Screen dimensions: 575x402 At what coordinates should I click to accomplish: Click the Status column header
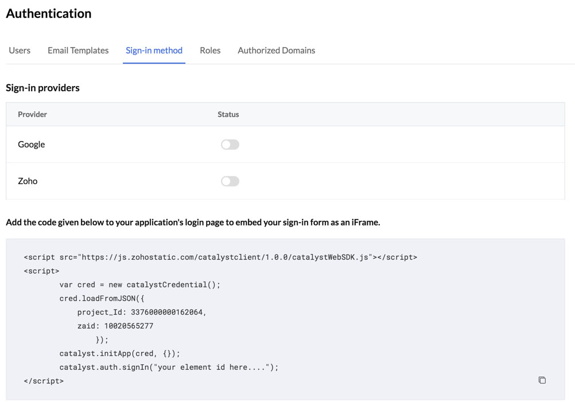click(228, 114)
